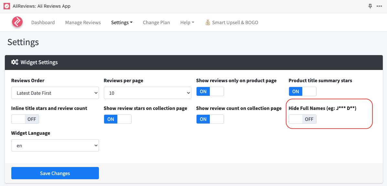Click the gears icon in Widget Settings header
The width and height of the screenshot is (387, 186).
(x=15, y=62)
